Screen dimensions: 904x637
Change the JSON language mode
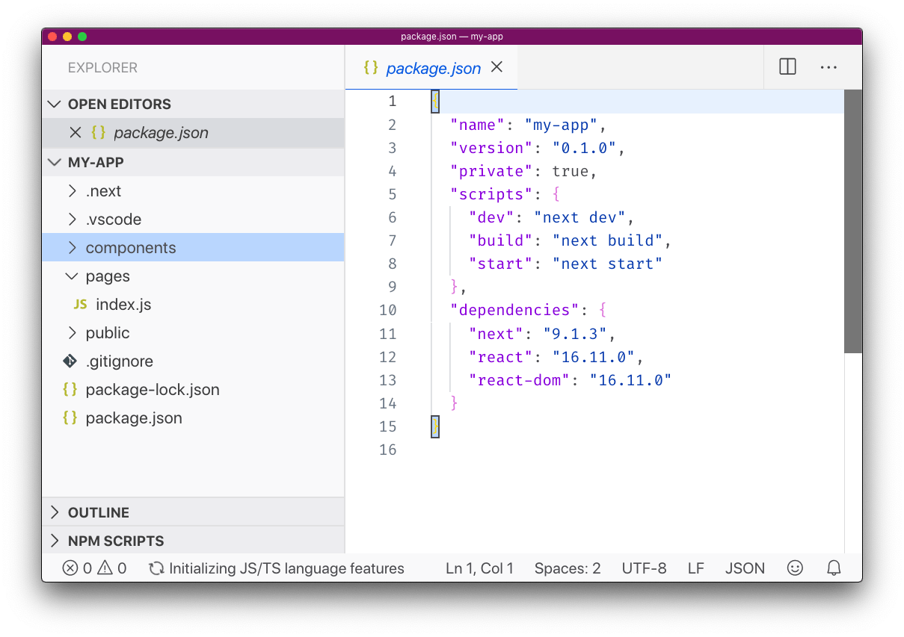click(x=744, y=568)
